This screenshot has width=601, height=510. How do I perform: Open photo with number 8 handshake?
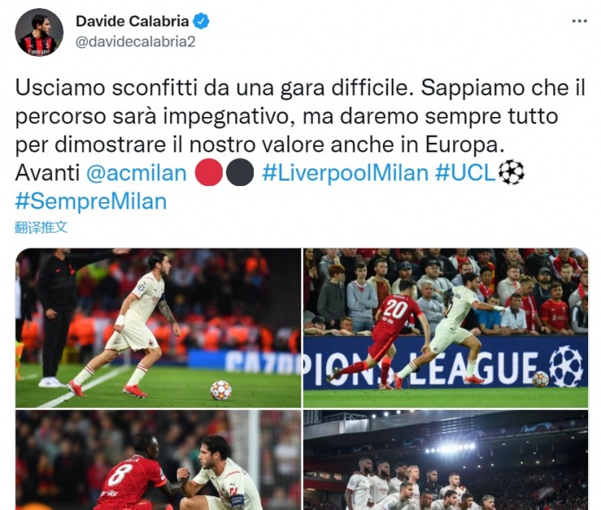click(158, 459)
